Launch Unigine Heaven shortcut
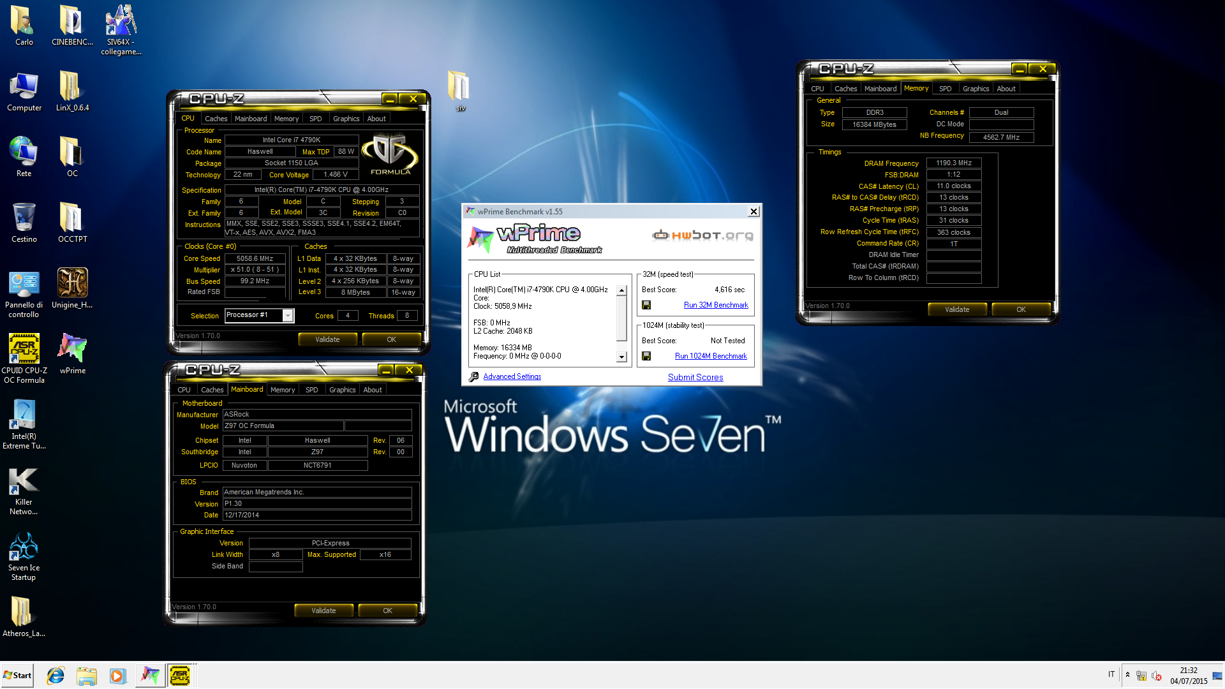The width and height of the screenshot is (1225, 689). tap(72, 288)
